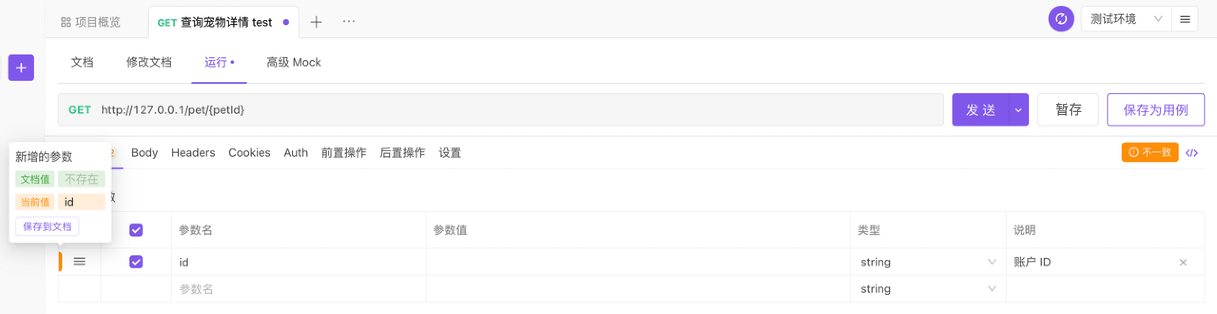Screen dimensions: 1217x314
Task: Click the request URL input field
Action: [x=475, y=110]
